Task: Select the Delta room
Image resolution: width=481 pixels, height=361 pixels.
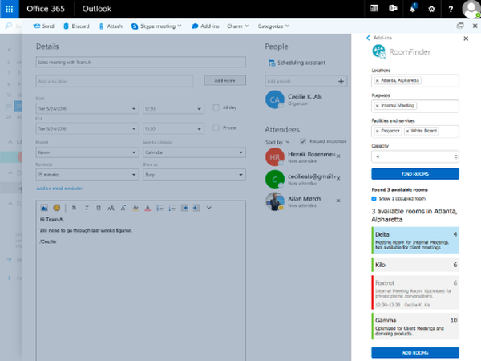Action: [415, 240]
